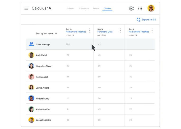The width and height of the screenshot is (181, 129).
Task: Open the hamburger main menu
Action: pos(26,8)
